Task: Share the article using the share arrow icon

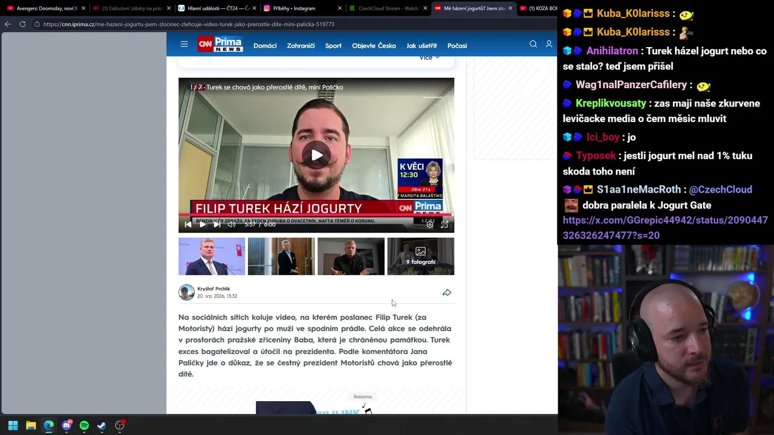Action: pyautogui.click(x=447, y=293)
